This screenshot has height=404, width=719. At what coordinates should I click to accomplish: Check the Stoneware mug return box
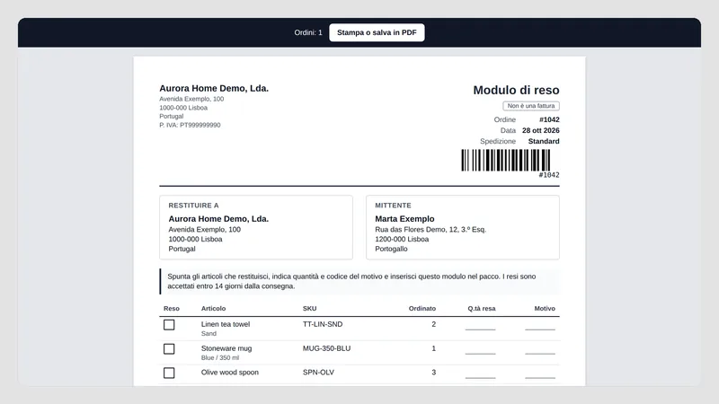(x=169, y=349)
